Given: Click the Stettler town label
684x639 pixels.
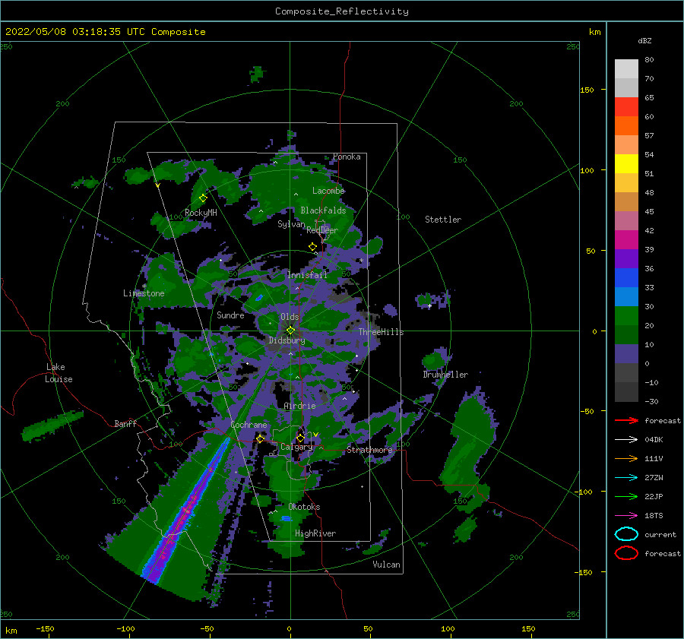Looking at the screenshot, I should pyautogui.click(x=443, y=220).
